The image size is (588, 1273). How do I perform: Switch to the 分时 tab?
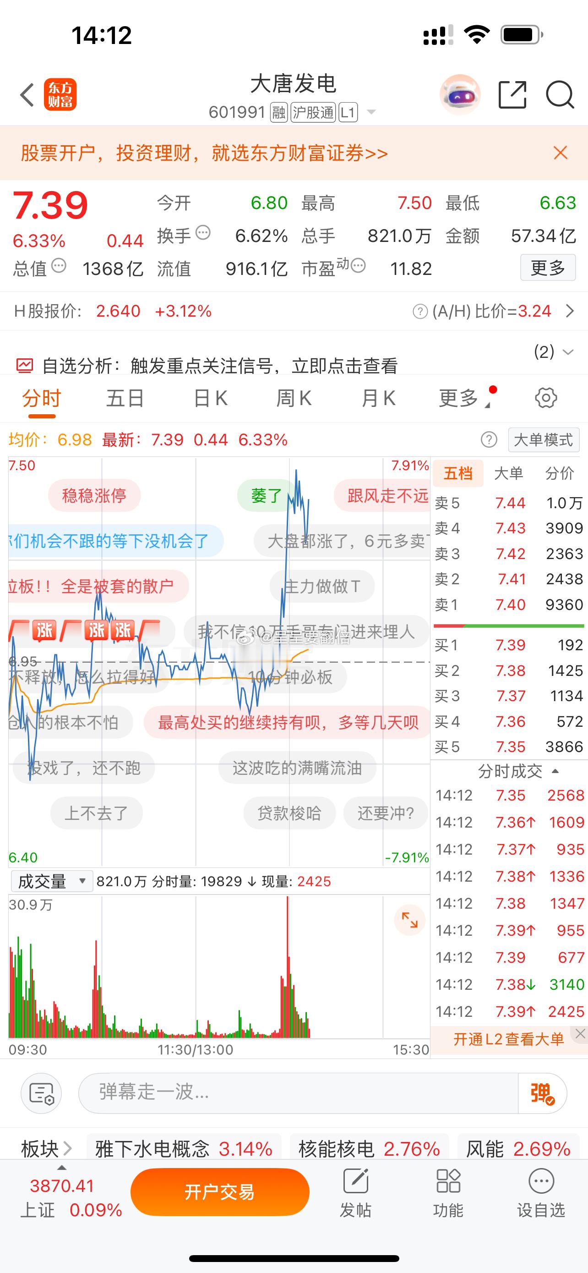[42, 398]
